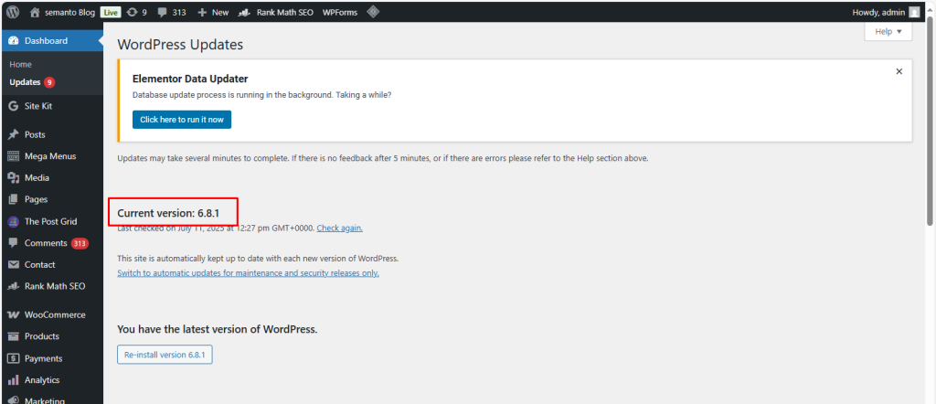The width and height of the screenshot is (936, 404).
Task: Expand the Help dropdown tab
Action: (x=888, y=32)
